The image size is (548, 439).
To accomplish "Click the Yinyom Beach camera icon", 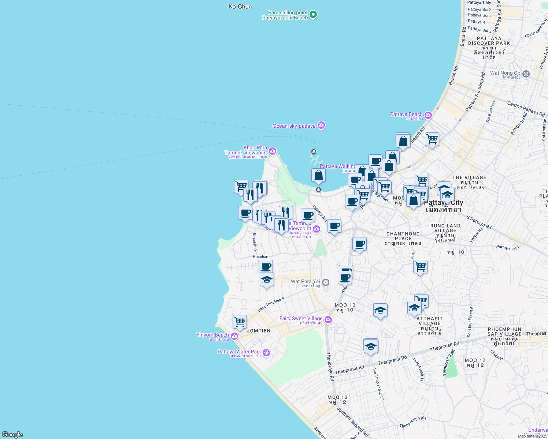I will tap(234, 336).
